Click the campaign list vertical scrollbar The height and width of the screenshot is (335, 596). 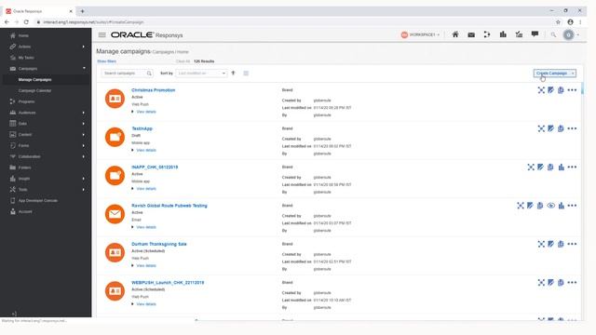click(582, 88)
